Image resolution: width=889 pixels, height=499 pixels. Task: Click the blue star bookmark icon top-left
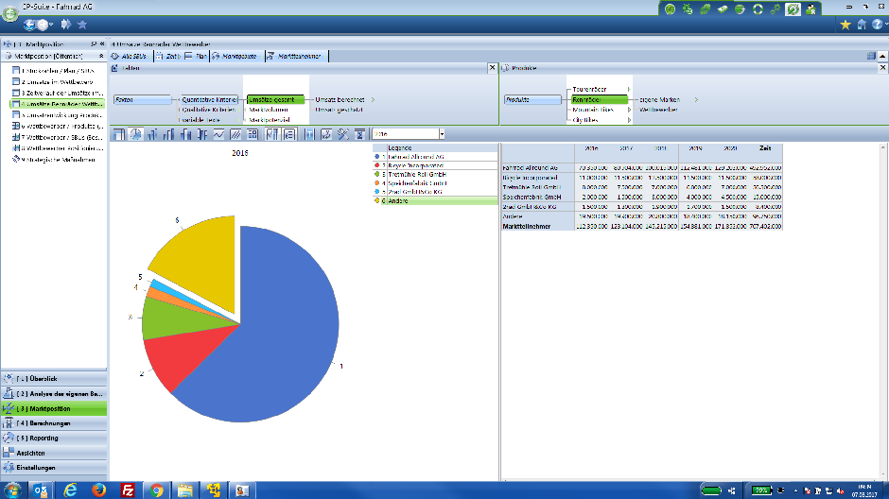pos(82,25)
